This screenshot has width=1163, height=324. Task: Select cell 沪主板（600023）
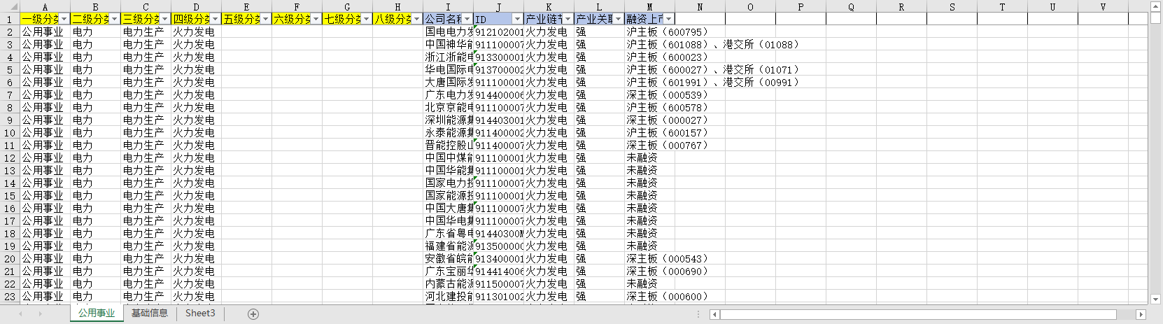649,57
